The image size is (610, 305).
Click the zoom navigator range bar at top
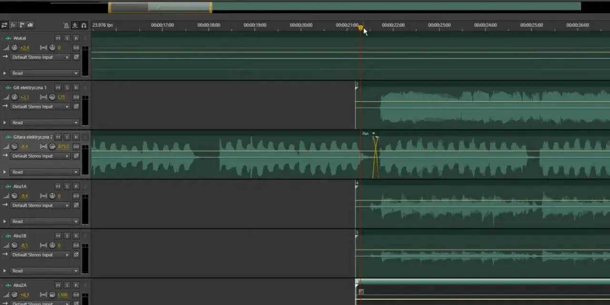point(160,7)
